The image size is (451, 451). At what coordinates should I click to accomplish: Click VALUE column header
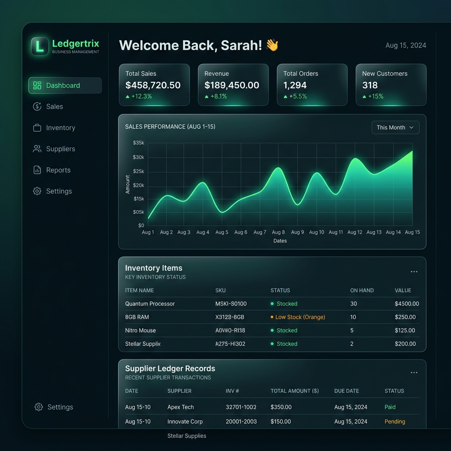(x=403, y=291)
